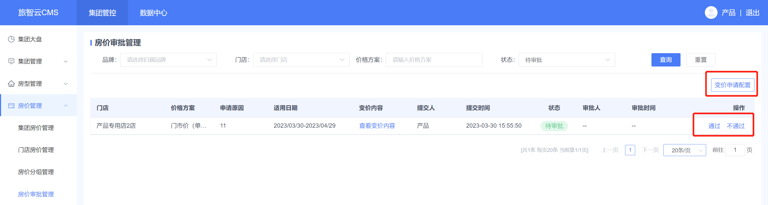Expand the 集团管理 menu chevron
This screenshot has height=205, width=768.
click(66, 61)
